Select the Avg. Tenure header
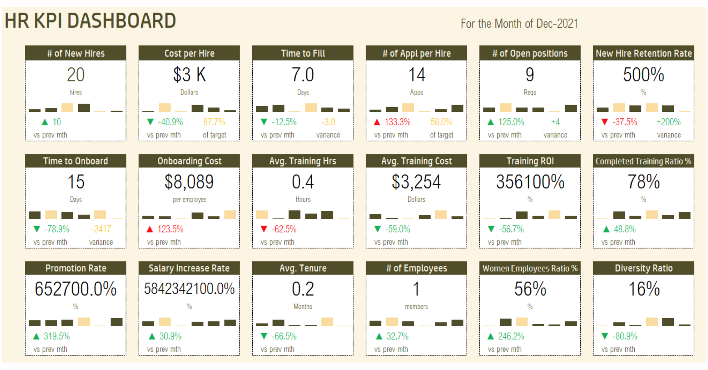This screenshot has width=708, height=370. (x=303, y=268)
